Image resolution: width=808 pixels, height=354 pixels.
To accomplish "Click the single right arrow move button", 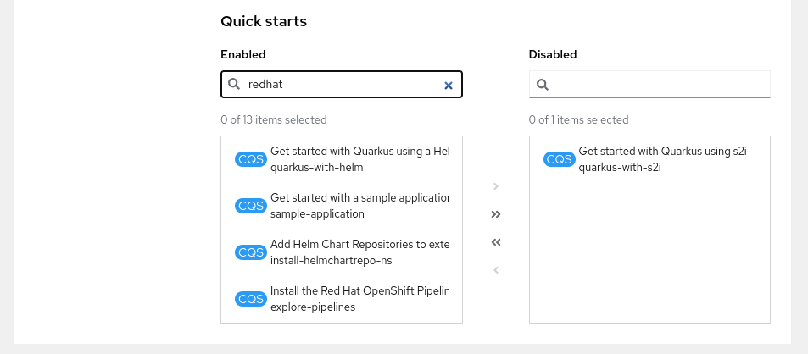I will point(496,186).
